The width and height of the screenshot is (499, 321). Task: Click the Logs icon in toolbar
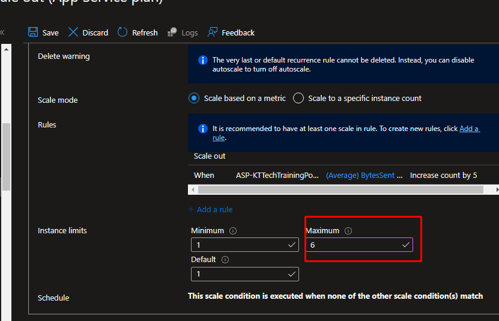point(172,32)
